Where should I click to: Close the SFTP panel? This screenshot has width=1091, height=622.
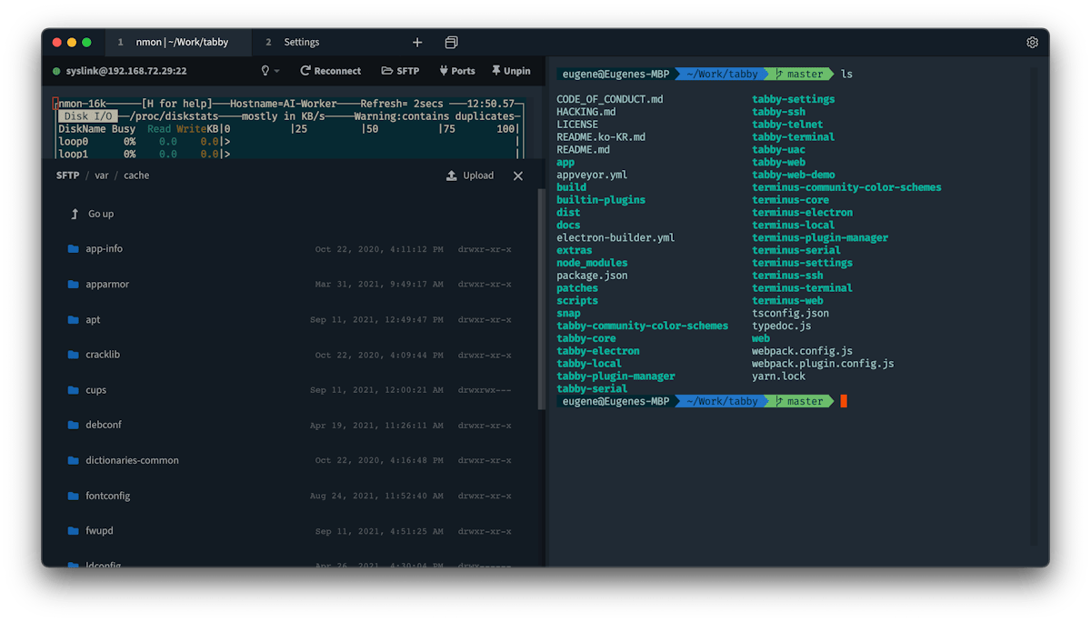tap(518, 176)
